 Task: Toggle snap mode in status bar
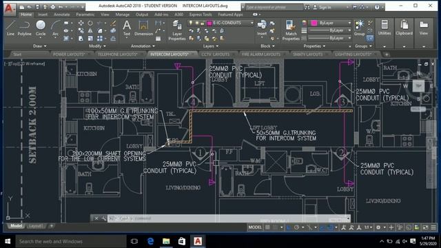pos(276,227)
